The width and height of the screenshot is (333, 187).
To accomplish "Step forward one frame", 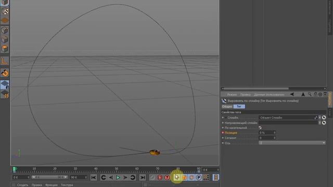I will [125, 178].
